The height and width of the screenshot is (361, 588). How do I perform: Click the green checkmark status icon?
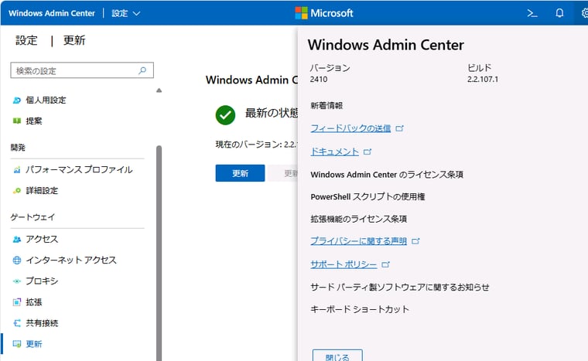coord(225,114)
